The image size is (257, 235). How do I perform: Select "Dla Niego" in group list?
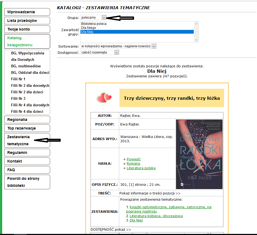pos(88,28)
